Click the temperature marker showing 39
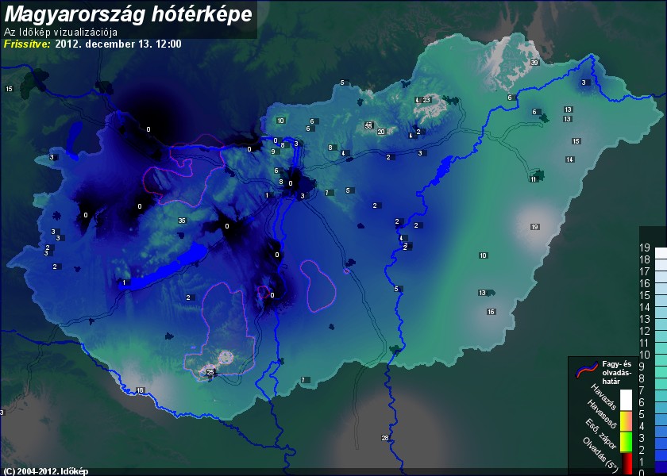The width and height of the screenshot is (667, 476). pos(534,63)
